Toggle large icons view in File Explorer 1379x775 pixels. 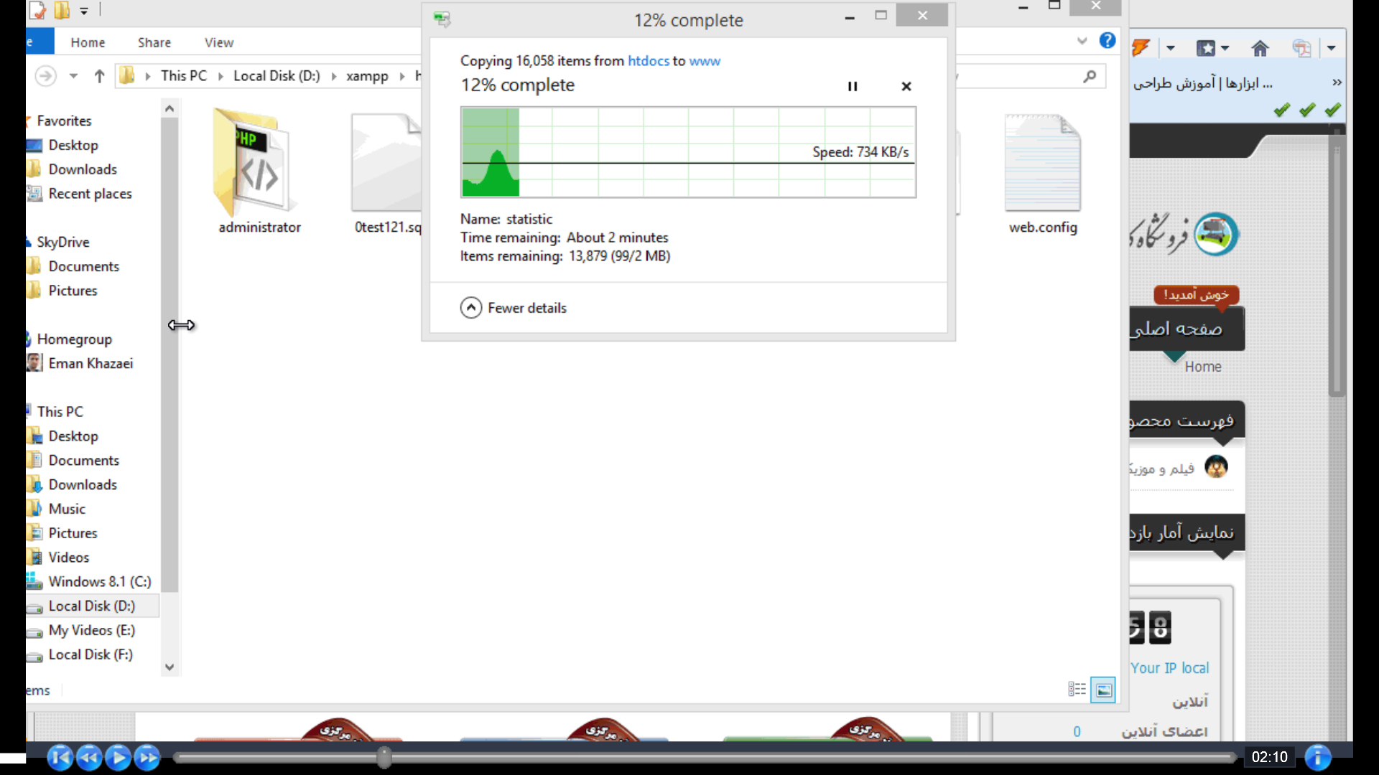tap(1102, 689)
